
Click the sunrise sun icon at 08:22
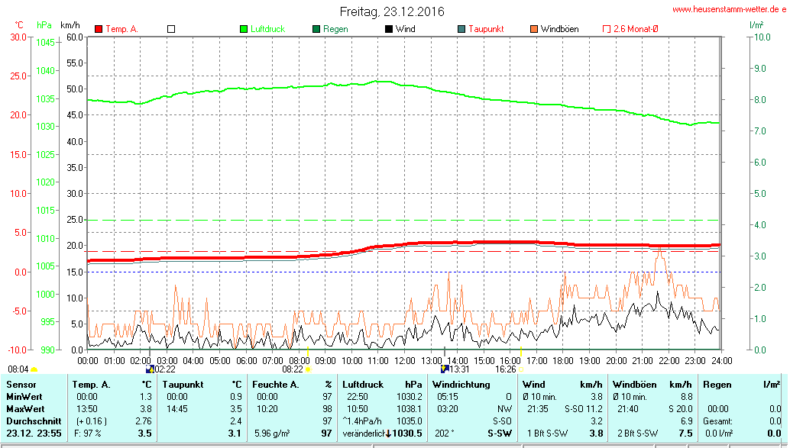308,369
